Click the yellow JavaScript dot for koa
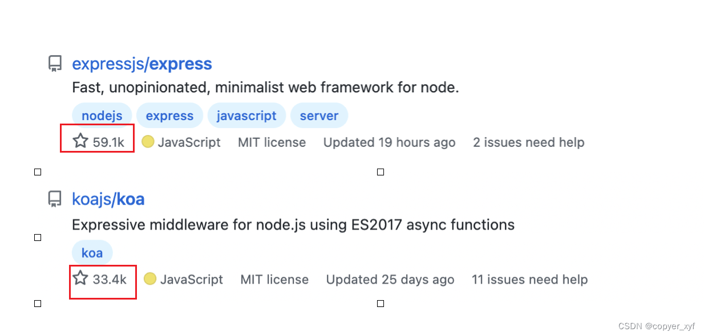Image resolution: width=704 pixels, height=336 pixels. tap(150, 279)
